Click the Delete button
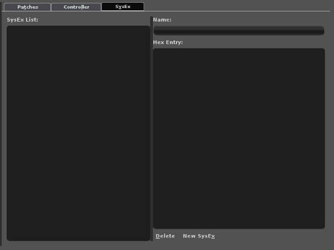This screenshot has width=334, height=250. 165,236
